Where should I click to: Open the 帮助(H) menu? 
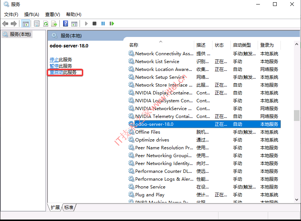(x=74, y=15)
